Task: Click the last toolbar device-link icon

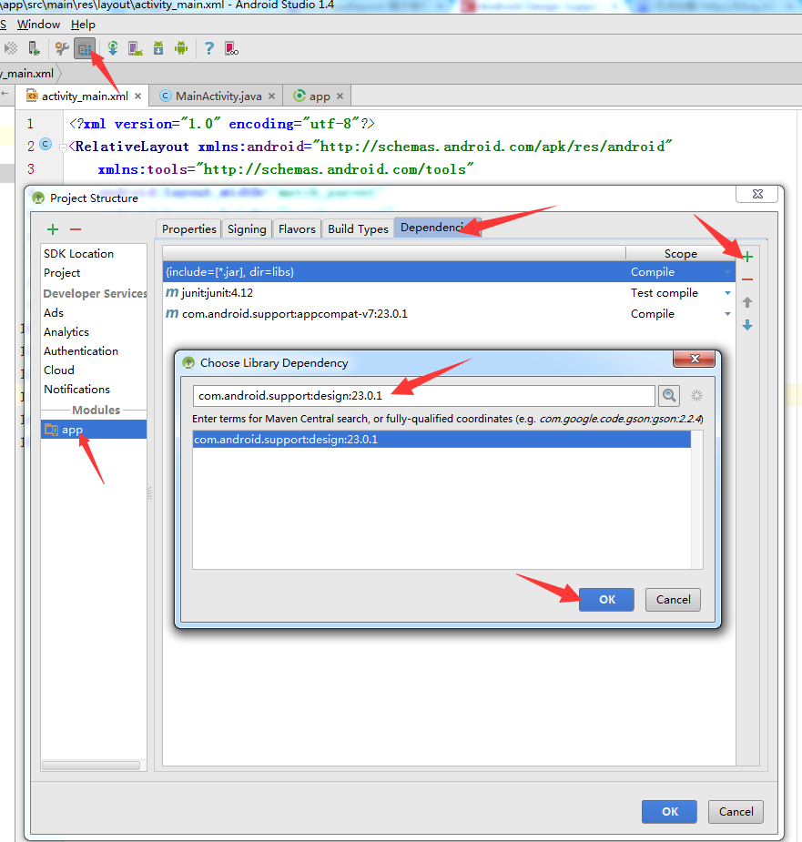Action: click(231, 49)
